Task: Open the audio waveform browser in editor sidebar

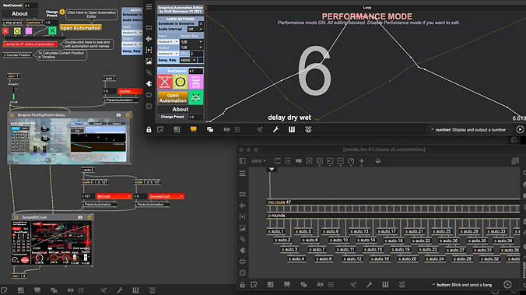Action: coord(149,39)
